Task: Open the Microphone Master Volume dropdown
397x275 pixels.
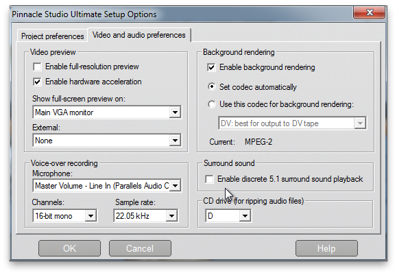Action: coord(106,186)
